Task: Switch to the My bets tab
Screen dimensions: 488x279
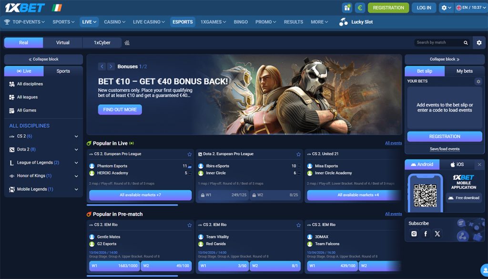Action: 465,71
